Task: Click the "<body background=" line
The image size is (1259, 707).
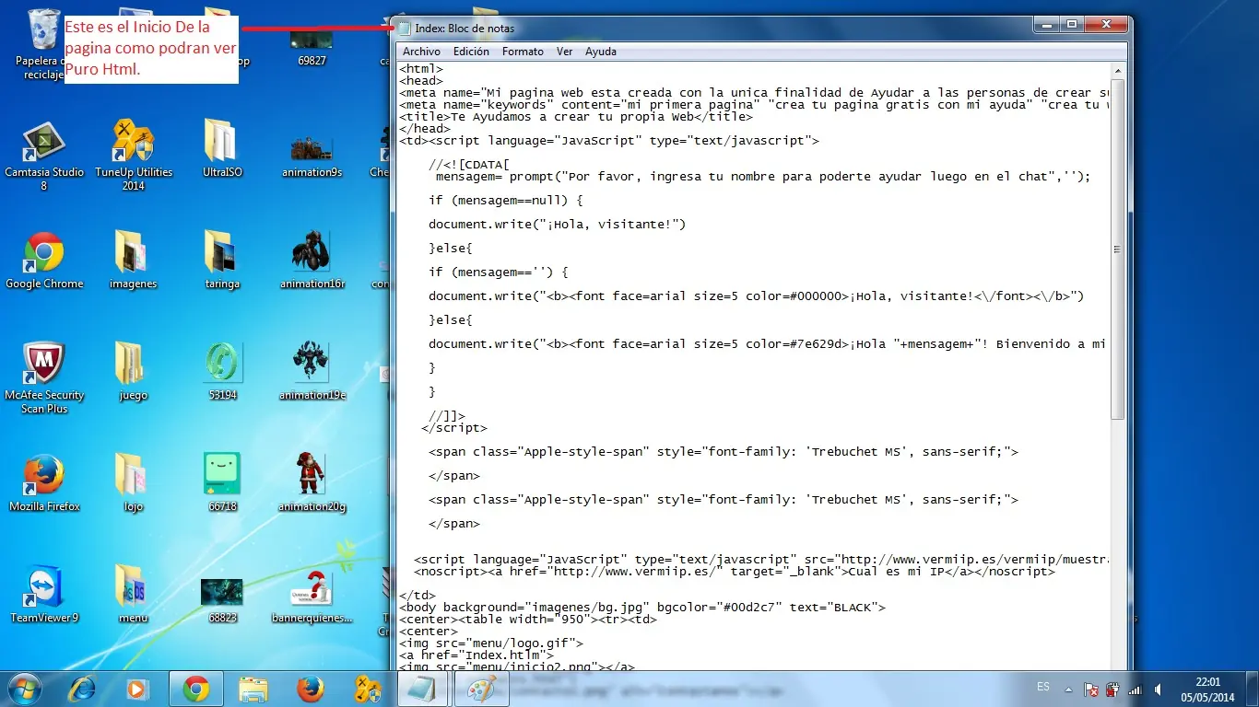Action: coord(642,608)
